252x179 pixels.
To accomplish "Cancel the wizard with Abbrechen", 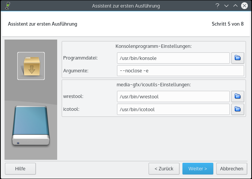I will tap(232, 168).
